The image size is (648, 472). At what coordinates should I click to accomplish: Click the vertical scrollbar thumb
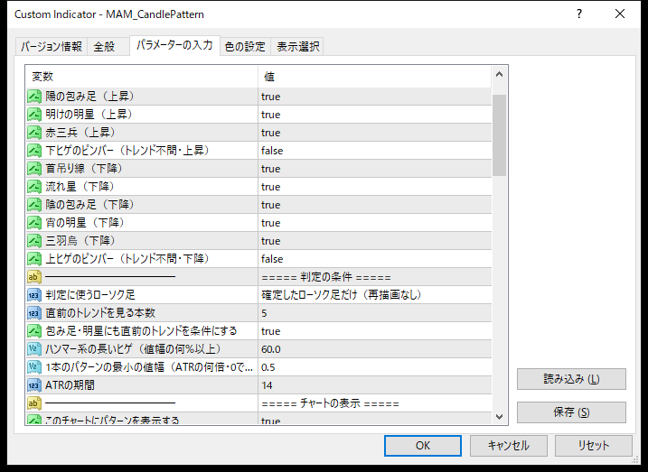[x=499, y=135]
